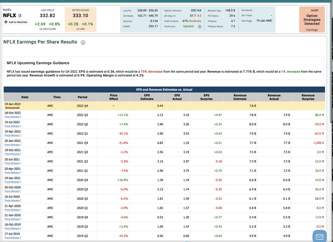Open Press Release for 19-Oct-2021
The height and width of the screenshot is (242, 333).
click(x=13, y=154)
